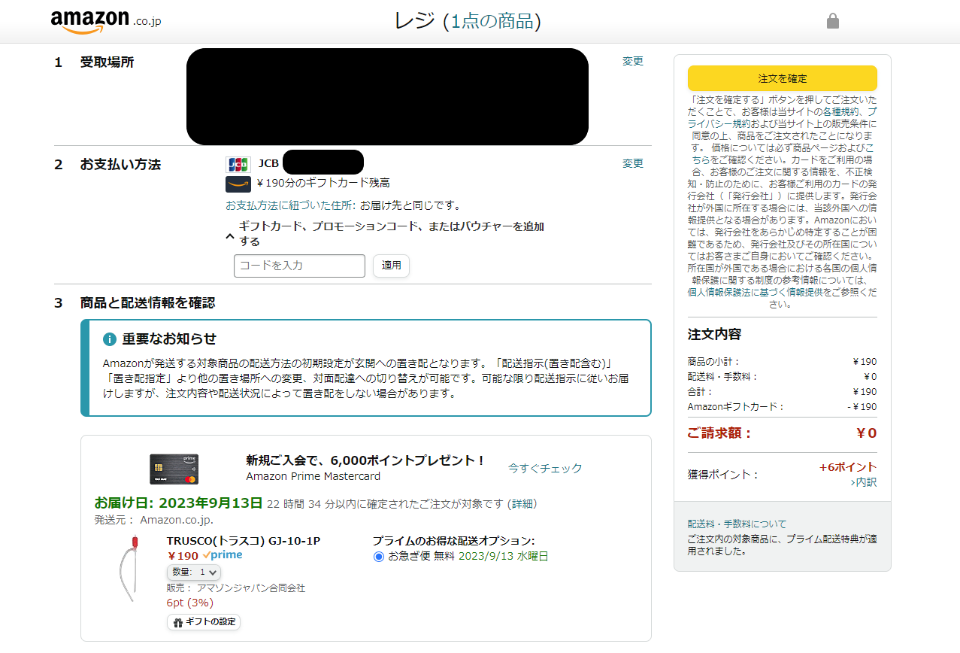Open the 数量 quantity dropdown
Viewport: 960px width, 653px height.
(x=194, y=573)
